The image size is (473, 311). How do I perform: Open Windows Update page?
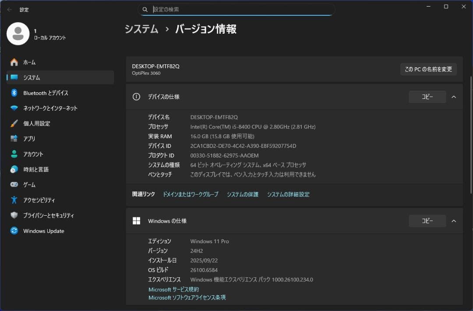click(x=43, y=231)
